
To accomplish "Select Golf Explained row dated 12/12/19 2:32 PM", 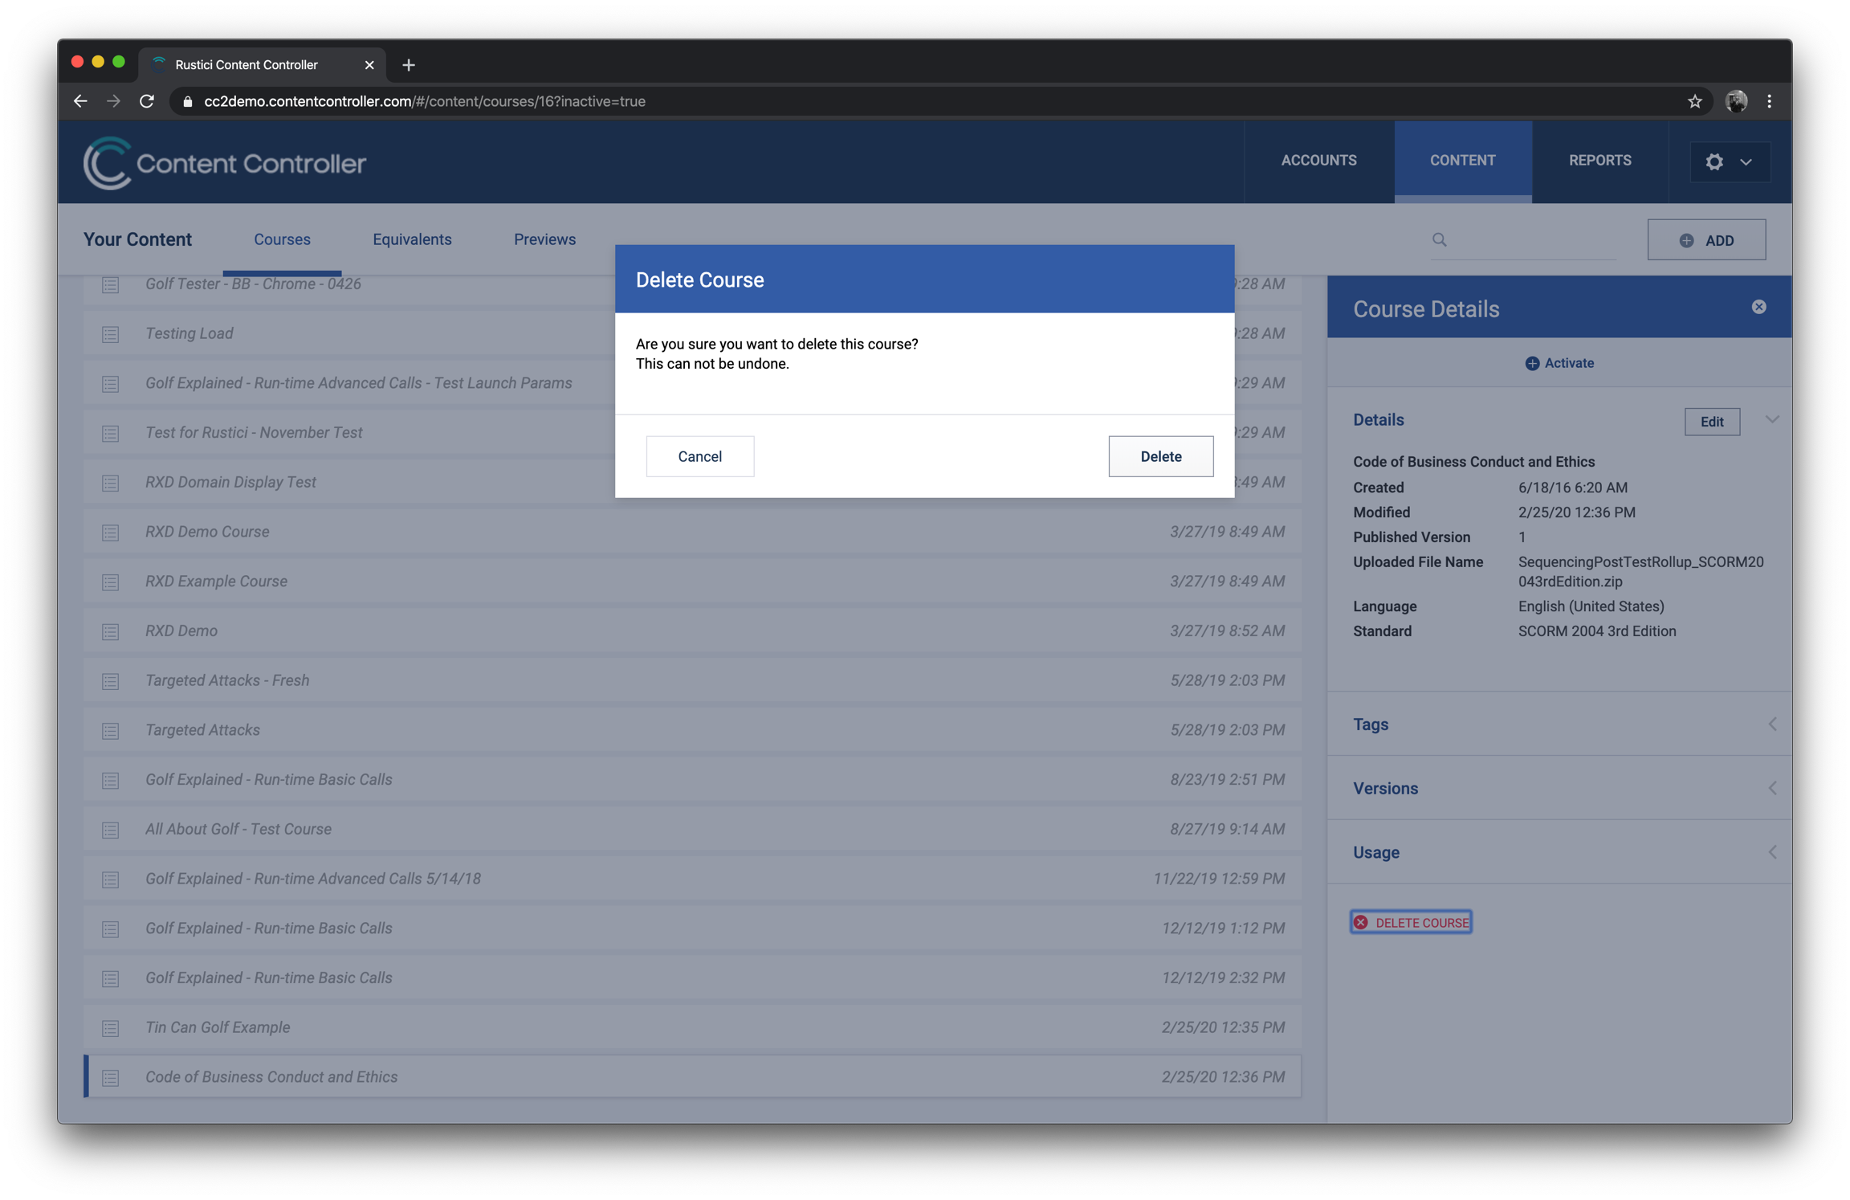I will (692, 978).
